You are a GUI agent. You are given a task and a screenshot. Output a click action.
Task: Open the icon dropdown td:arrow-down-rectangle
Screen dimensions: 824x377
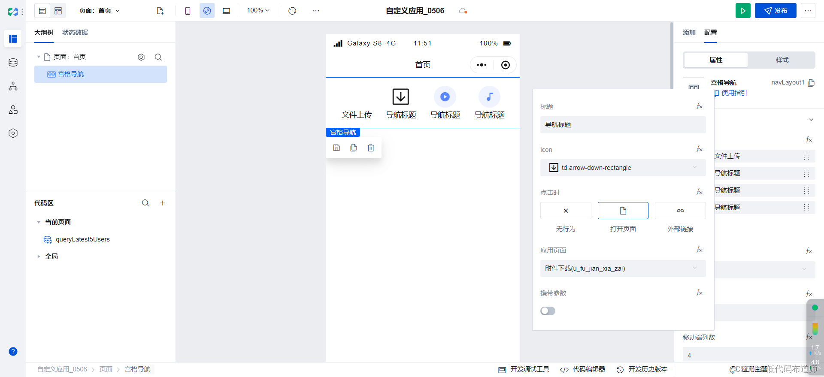click(x=623, y=168)
